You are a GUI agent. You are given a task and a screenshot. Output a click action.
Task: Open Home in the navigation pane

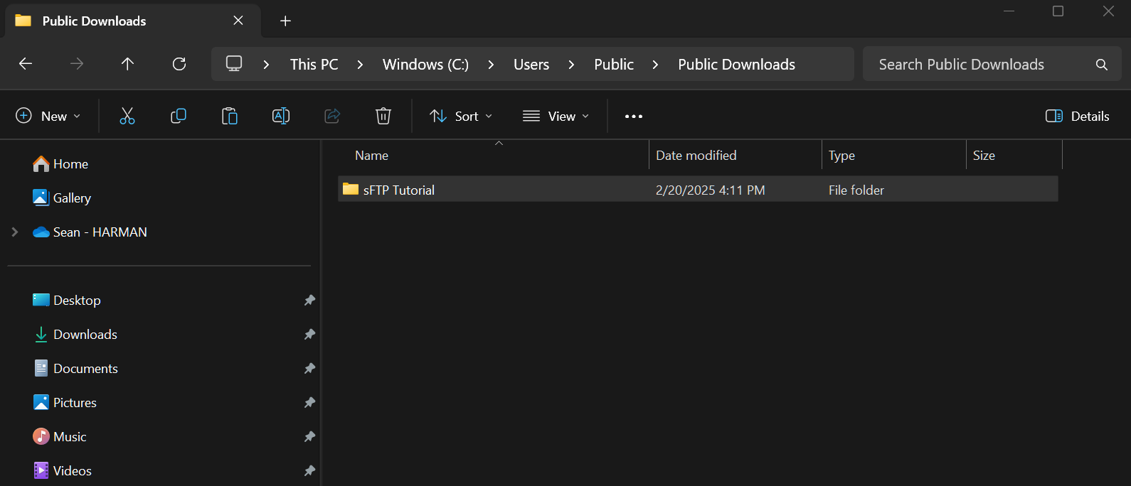[60, 164]
